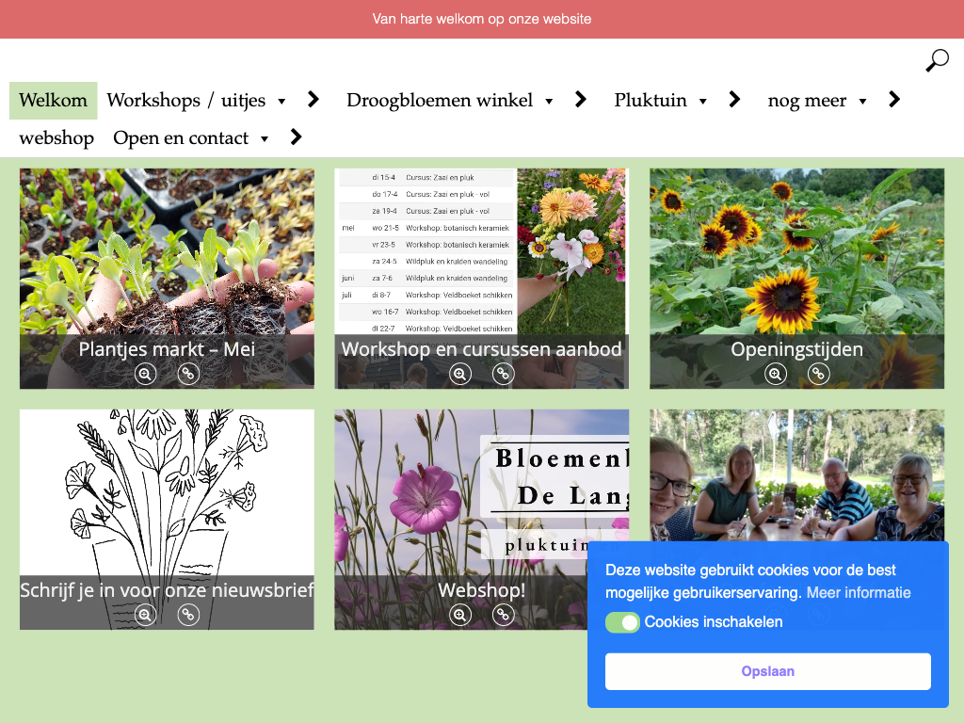Viewport: 964px width, 723px height.
Task: Click zoom icon on Workshop en cursussen tile
Action: point(460,374)
